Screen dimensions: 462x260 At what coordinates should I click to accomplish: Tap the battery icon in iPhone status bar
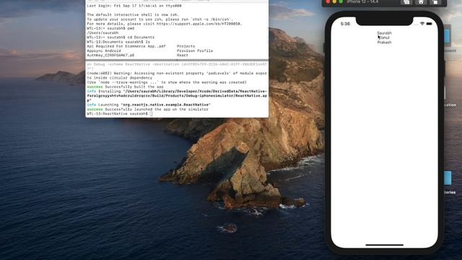click(429, 24)
